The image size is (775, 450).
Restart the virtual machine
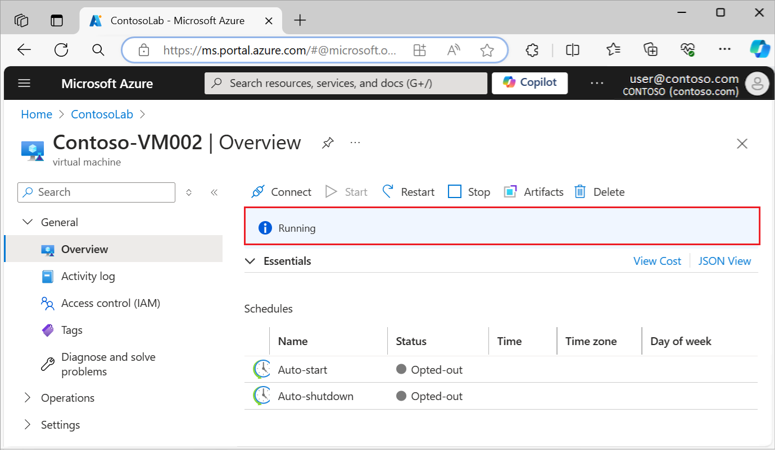409,192
